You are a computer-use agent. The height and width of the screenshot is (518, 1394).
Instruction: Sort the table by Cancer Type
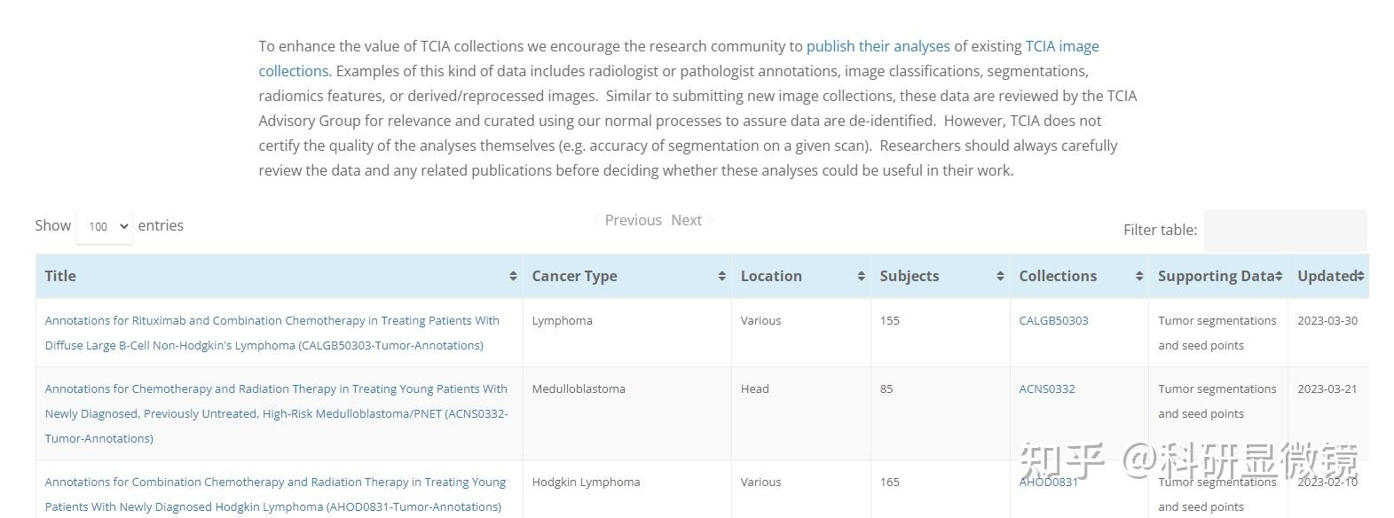pyautogui.click(x=721, y=276)
